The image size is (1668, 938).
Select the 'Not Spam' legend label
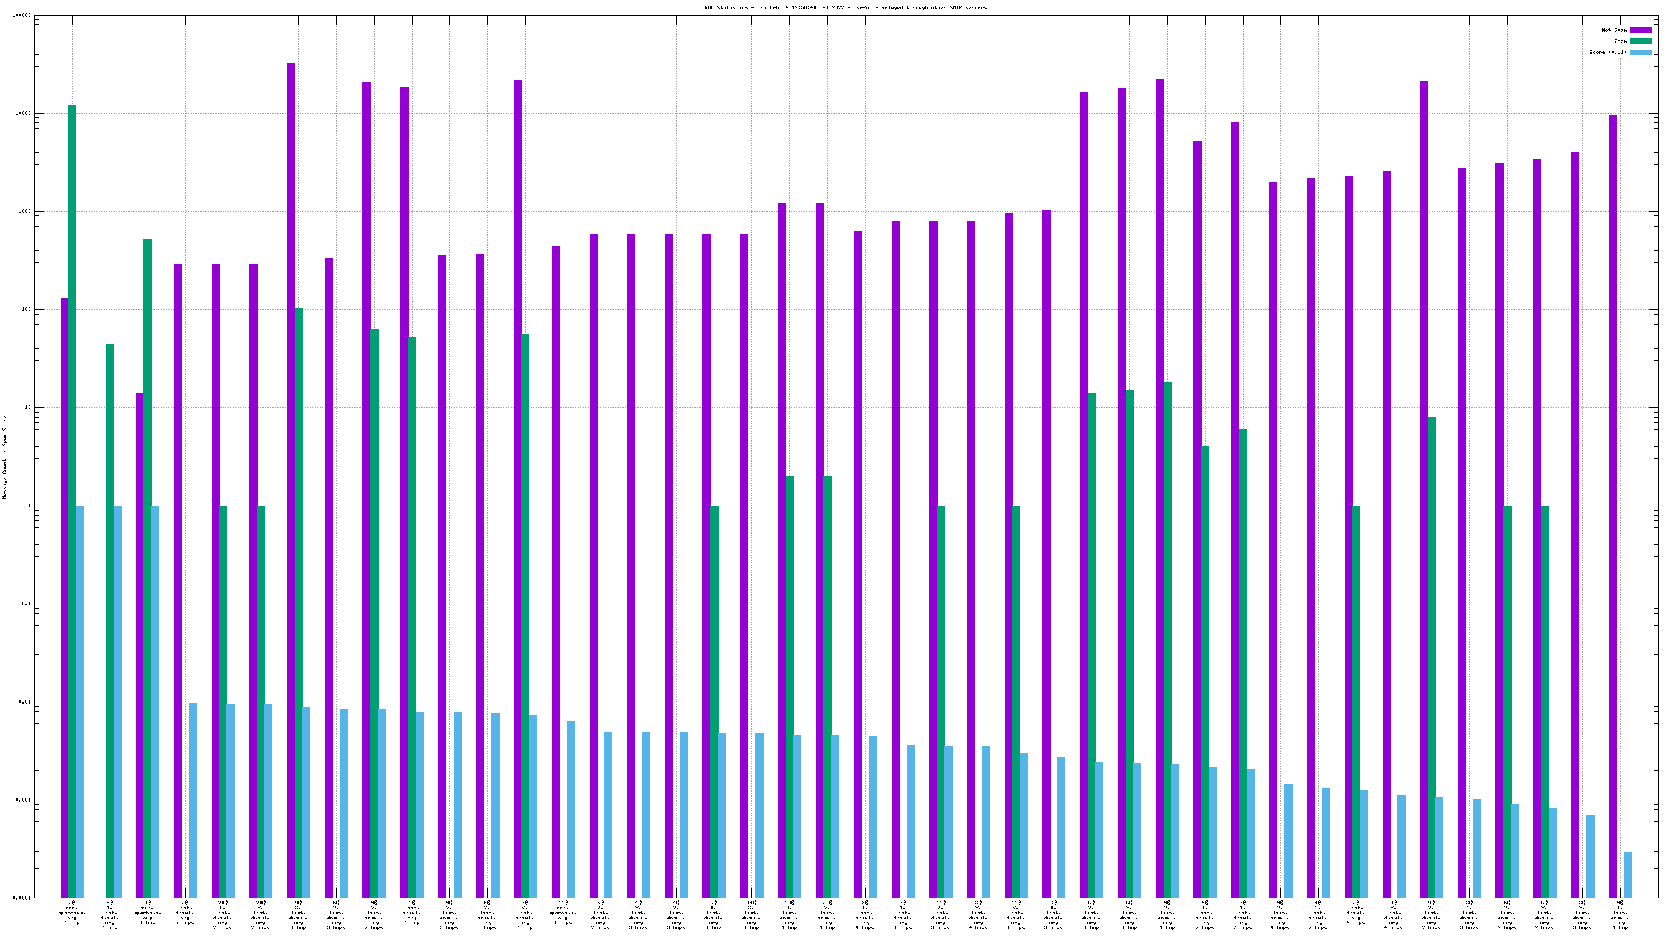(x=1613, y=30)
